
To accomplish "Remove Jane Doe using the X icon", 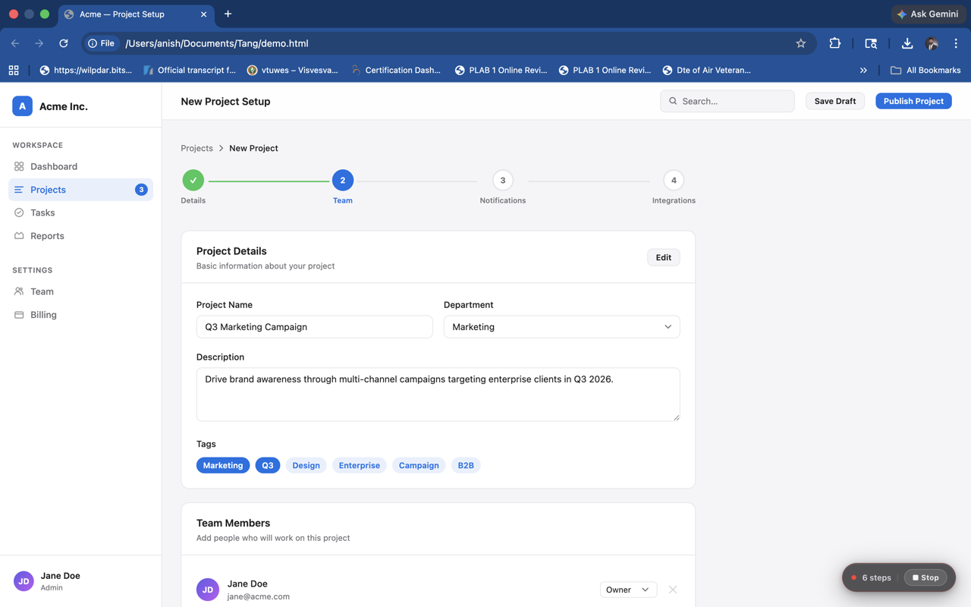I will [672, 590].
